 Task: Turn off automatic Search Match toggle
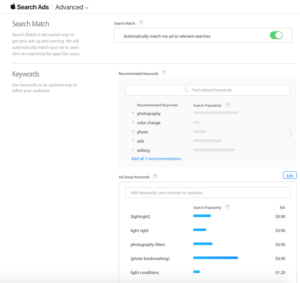click(276, 35)
